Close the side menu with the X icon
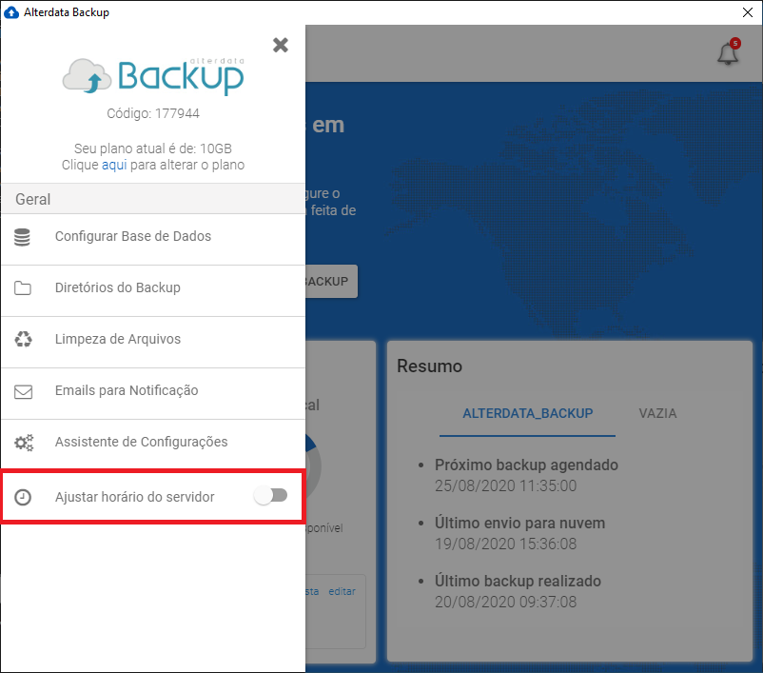Viewport: 763px width, 673px height. pos(281,45)
